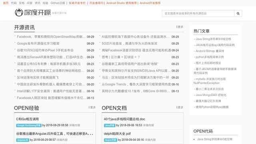Image resolution: width=256 pixels, height=144 pixels.
Task: Click the Java开发 tag badge
Action: 110,125
